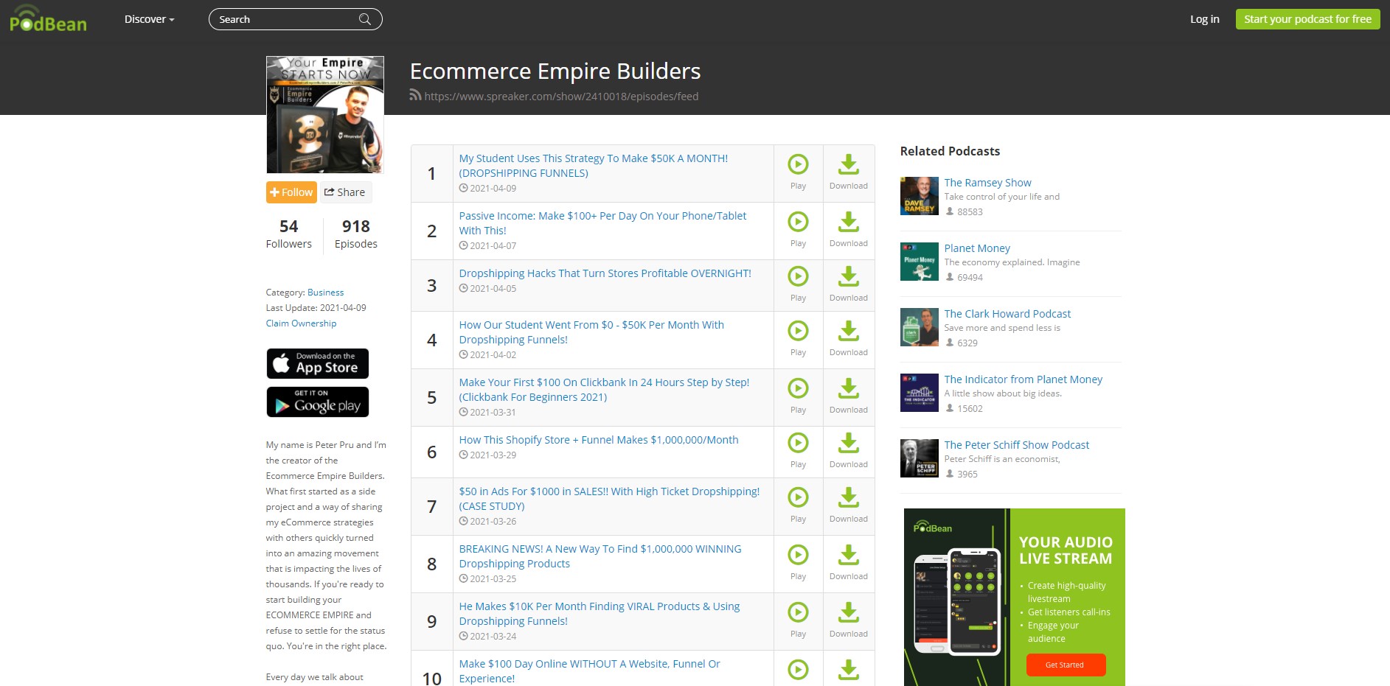
Task: Open episode He Makes $10K Per Month
Action: coord(599,614)
